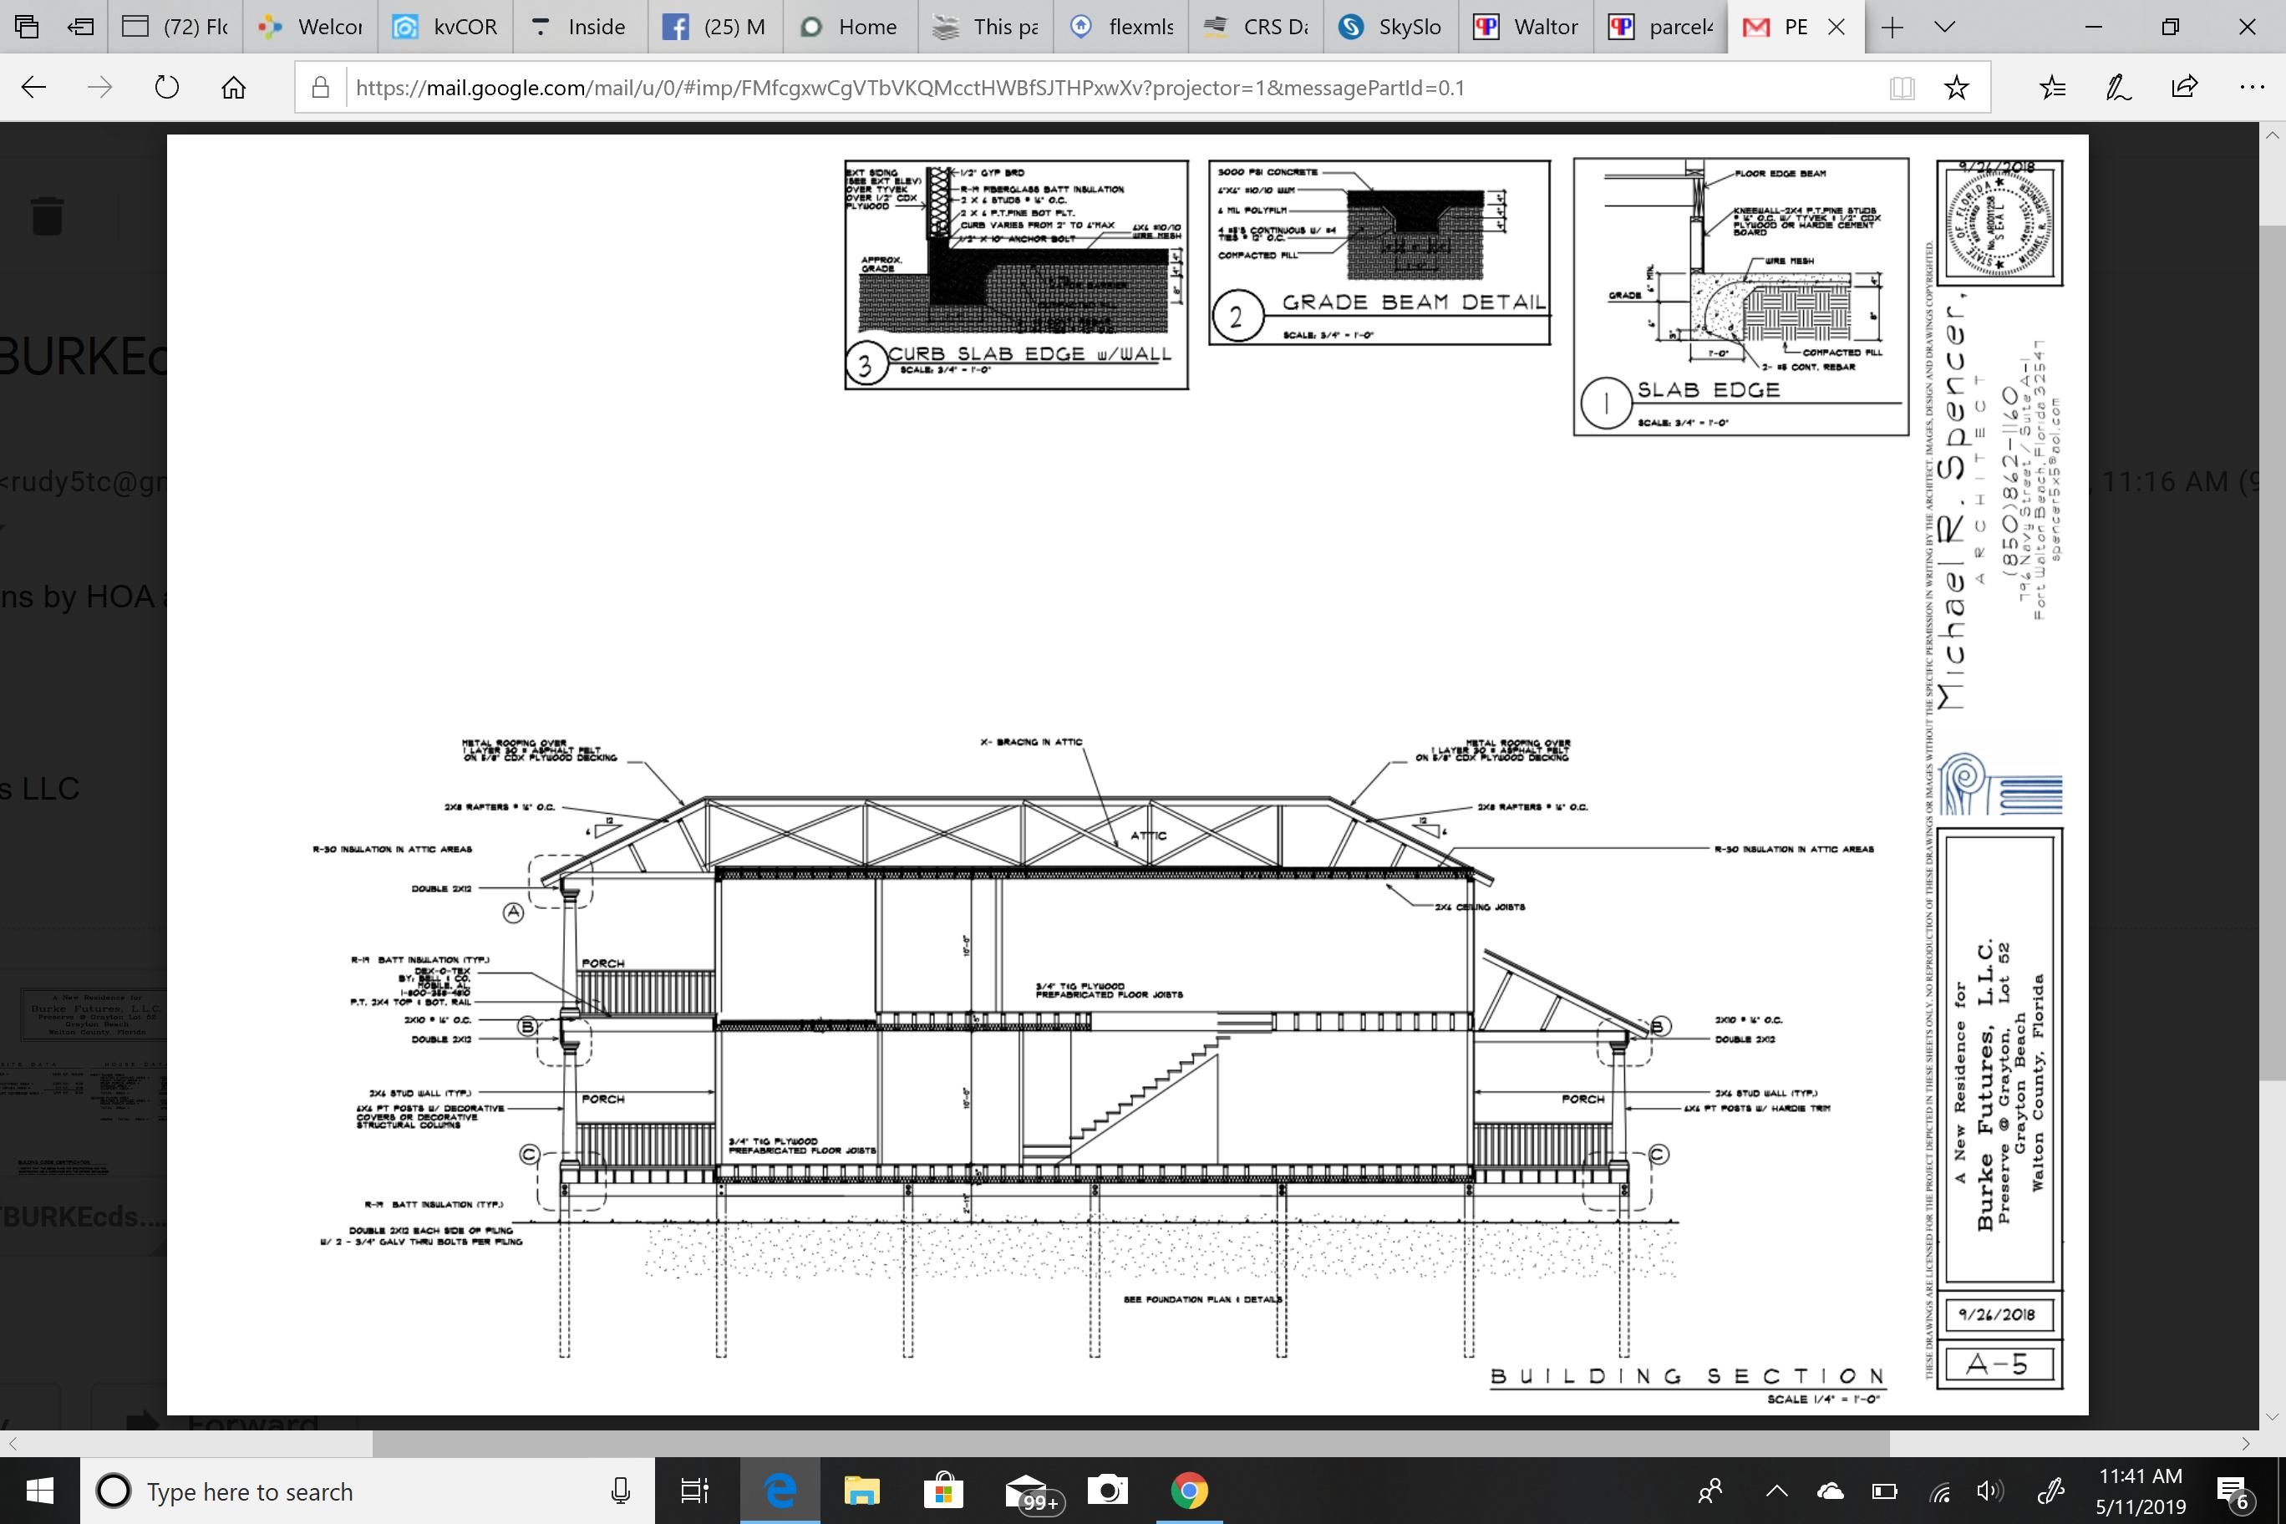2286x1524 pixels.
Task: Open Chrome from the taskbar
Action: 1189,1491
